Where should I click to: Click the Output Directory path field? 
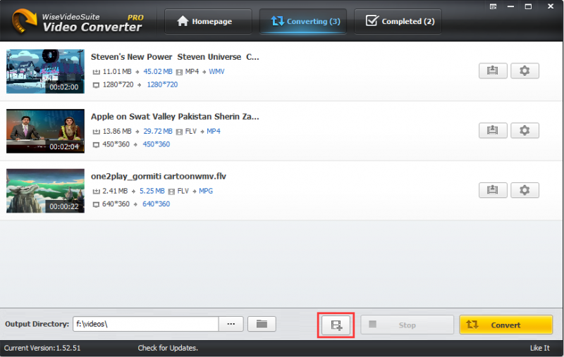pos(146,324)
